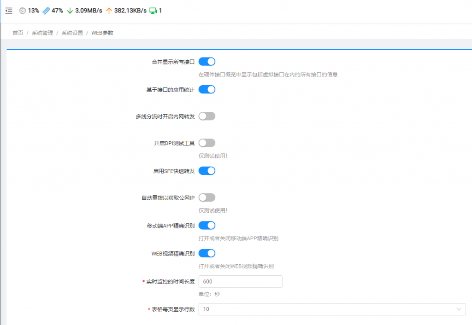Enable 多线分流时开启内网转发 switch

pos(207,116)
